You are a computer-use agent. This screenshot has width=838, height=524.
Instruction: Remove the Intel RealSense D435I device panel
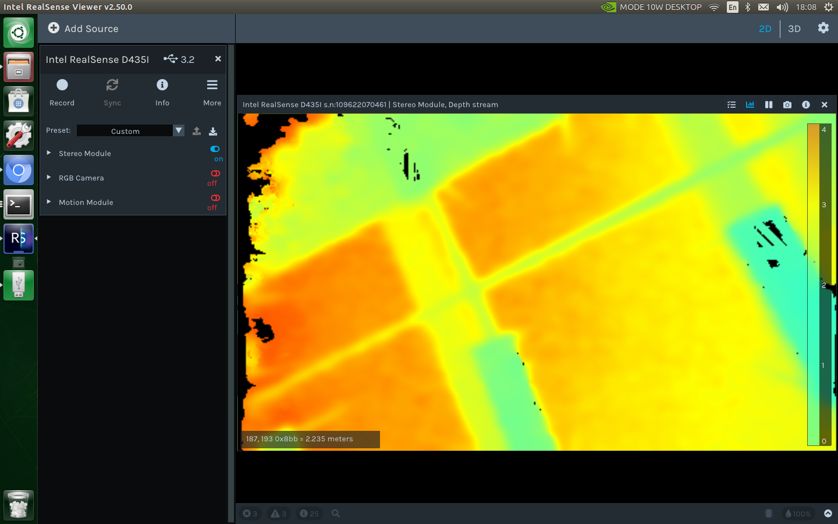click(x=218, y=59)
